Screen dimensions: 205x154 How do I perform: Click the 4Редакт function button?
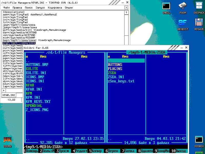click(x=79, y=151)
